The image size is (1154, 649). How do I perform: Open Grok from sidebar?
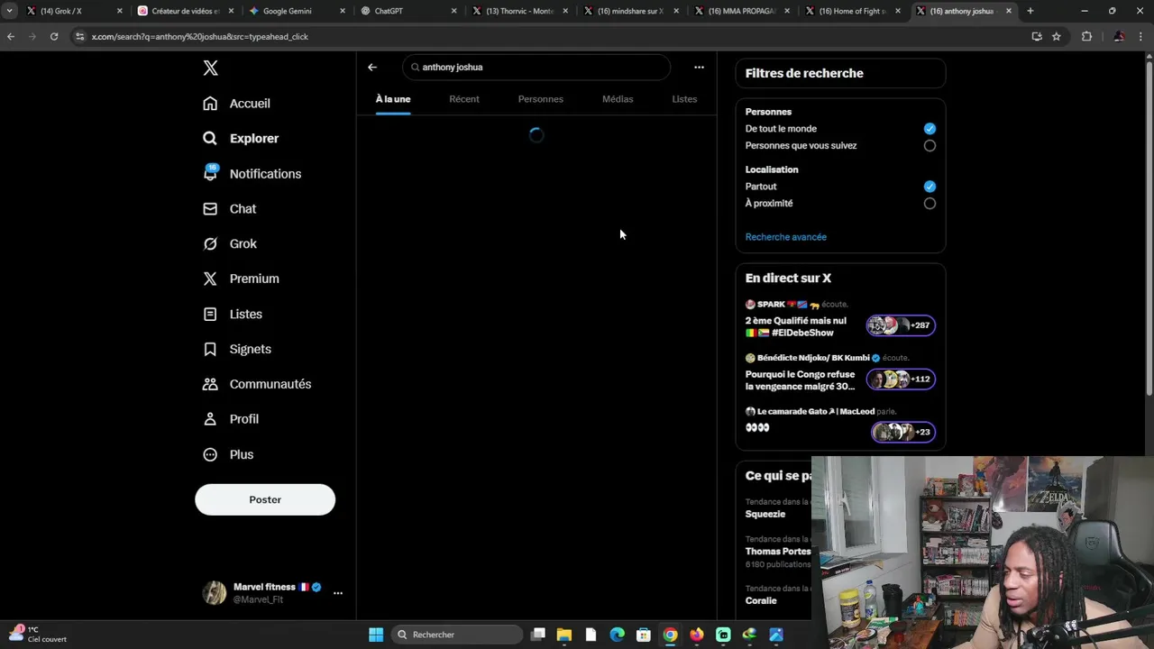[231, 244]
